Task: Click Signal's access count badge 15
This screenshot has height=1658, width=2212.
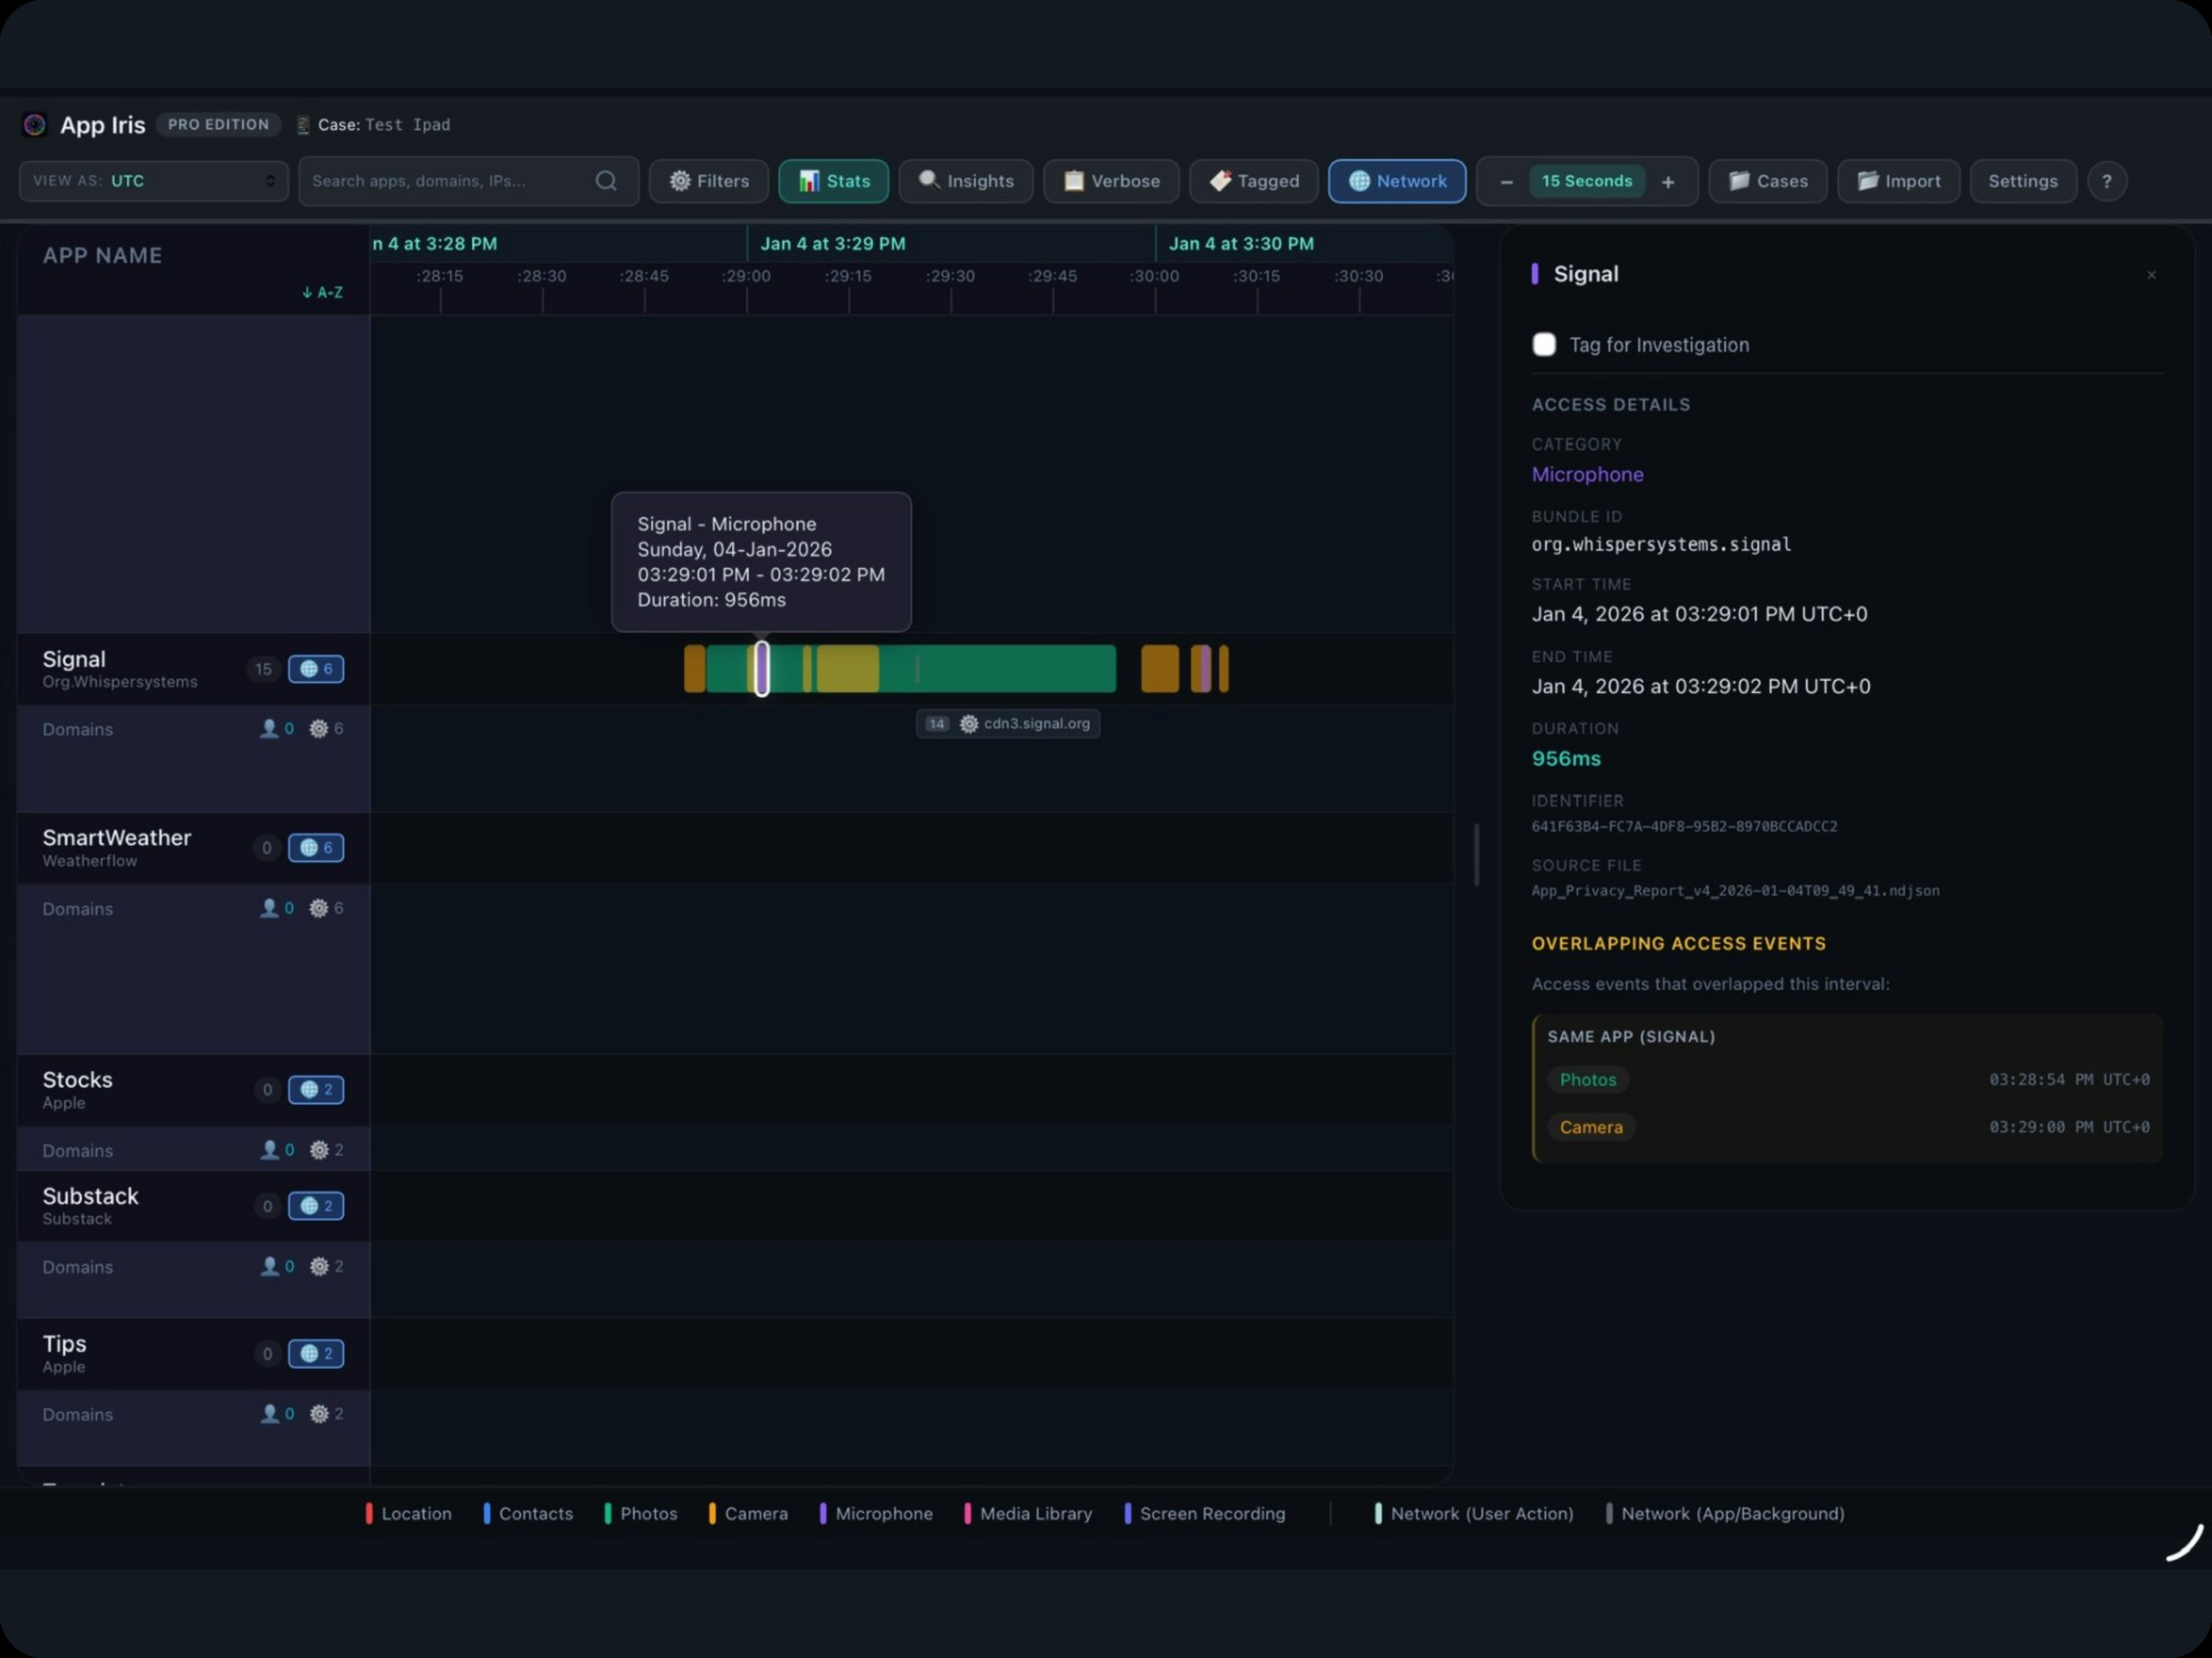Action: point(263,669)
